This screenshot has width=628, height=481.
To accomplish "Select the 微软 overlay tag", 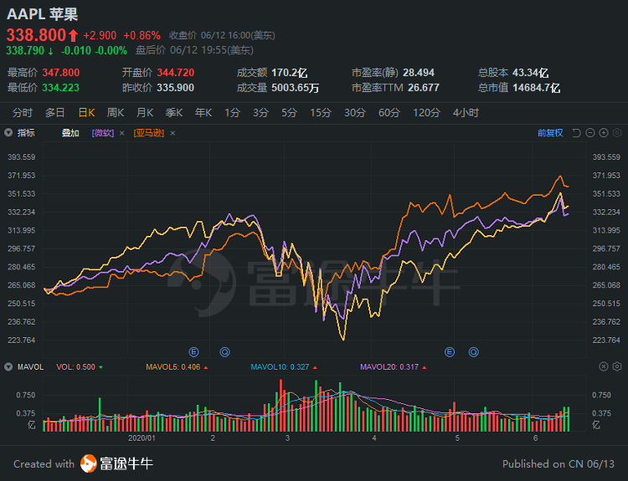I will (103, 133).
